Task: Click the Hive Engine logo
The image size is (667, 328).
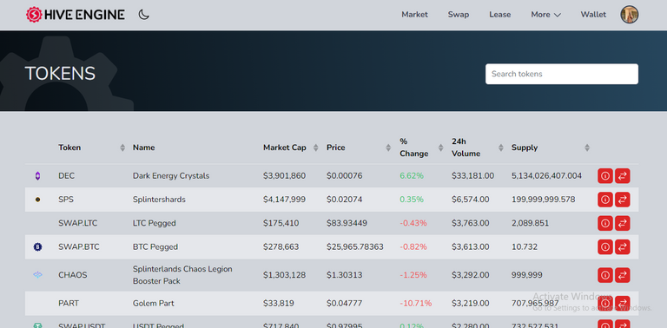Action: [76, 15]
